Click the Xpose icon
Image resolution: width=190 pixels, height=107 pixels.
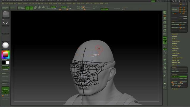point(165,88)
